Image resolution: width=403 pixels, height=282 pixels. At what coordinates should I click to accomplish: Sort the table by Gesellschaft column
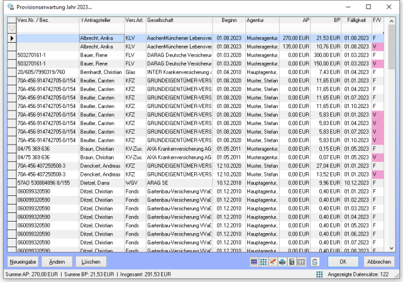point(178,20)
